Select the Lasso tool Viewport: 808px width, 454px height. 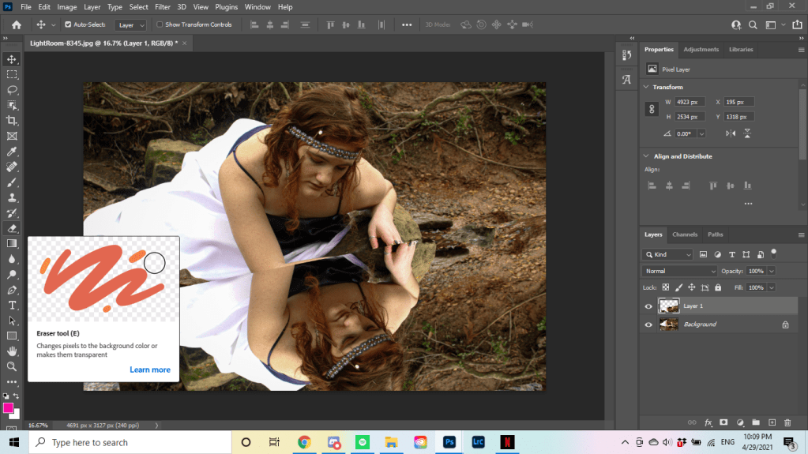tap(12, 89)
